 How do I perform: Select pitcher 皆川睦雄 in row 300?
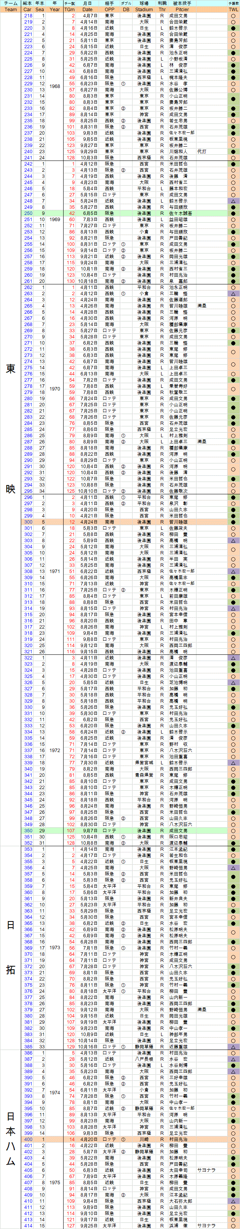(x=178, y=521)
